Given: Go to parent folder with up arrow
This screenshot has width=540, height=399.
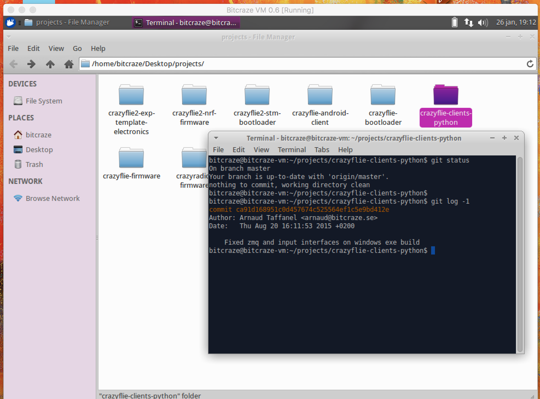Looking at the screenshot, I should (50, 64).
